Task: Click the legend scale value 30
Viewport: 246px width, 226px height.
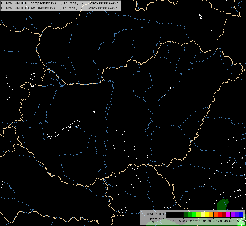Action: [x=201, y=221]
